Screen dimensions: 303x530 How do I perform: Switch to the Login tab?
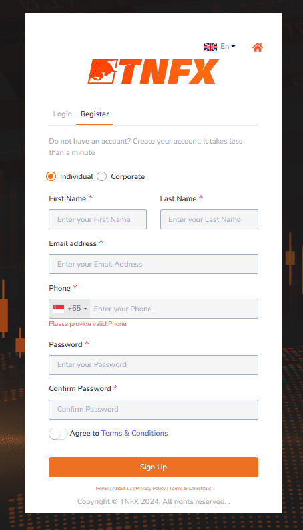[x=63, y=114]
